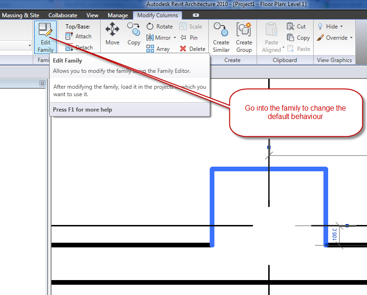Viewport: 367px width, 295px height.
Task: Expand the Mirror dropdown arrow
Action: click(175, 38)
